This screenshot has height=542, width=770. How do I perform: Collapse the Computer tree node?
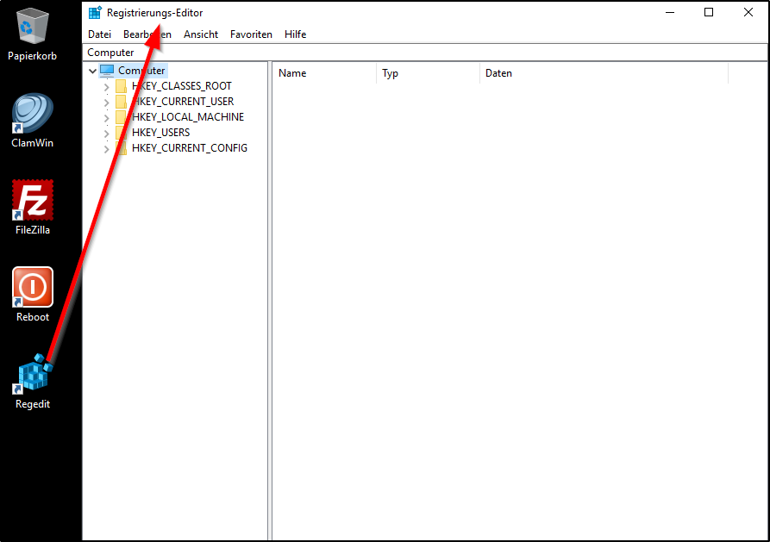click(92, 72)
